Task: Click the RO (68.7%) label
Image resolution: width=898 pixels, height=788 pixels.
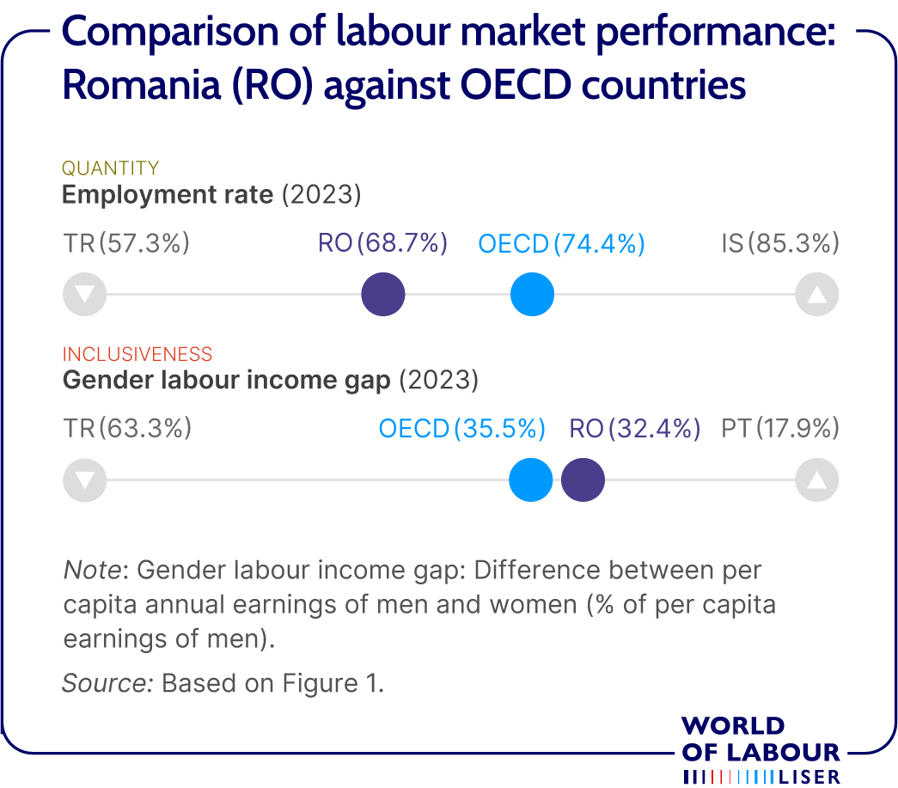Action: coord(382,243)
